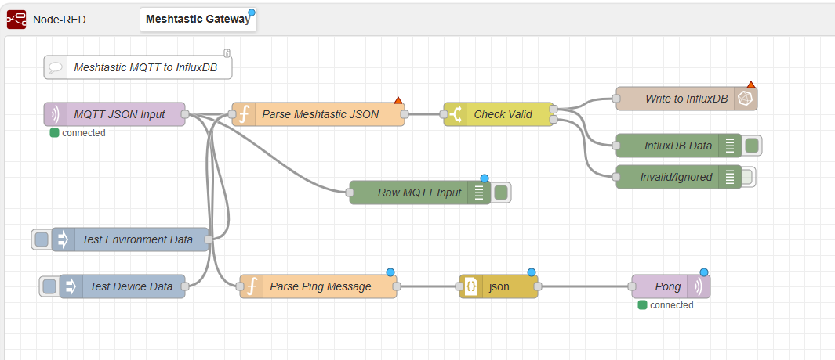Select the Test Device Data node label
Viewport: 835px width, 360px height.
[131, 286]
